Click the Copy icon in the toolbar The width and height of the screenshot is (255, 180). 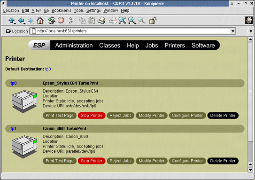click(82, 21)
